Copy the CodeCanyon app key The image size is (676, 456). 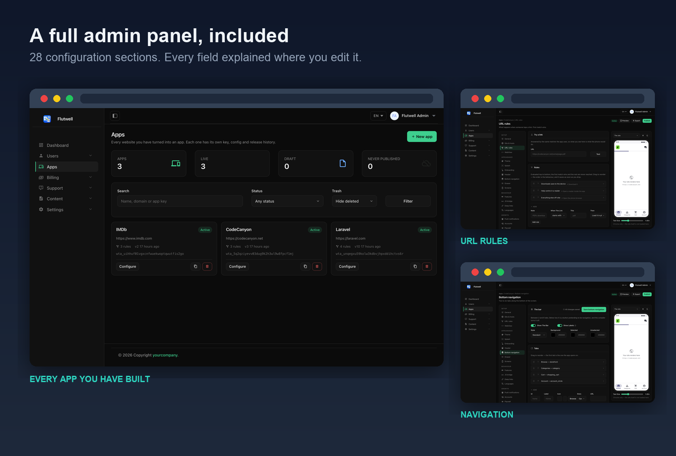[x=305, y=266]
